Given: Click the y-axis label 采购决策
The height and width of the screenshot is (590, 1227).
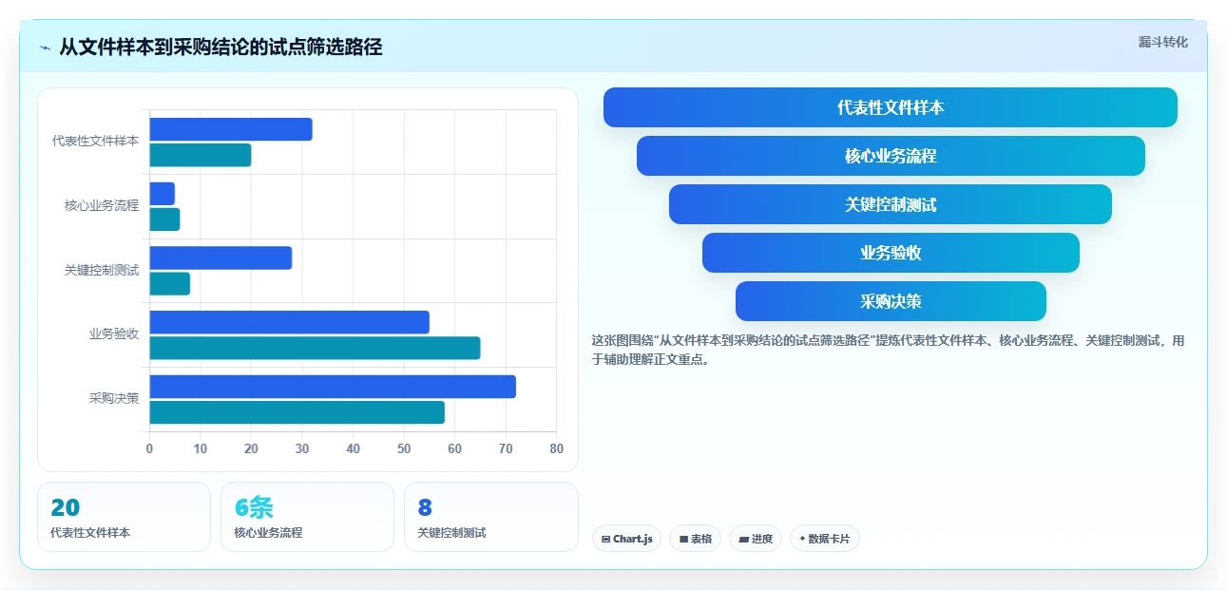Looking at the screenshot, I should [114, 398].
